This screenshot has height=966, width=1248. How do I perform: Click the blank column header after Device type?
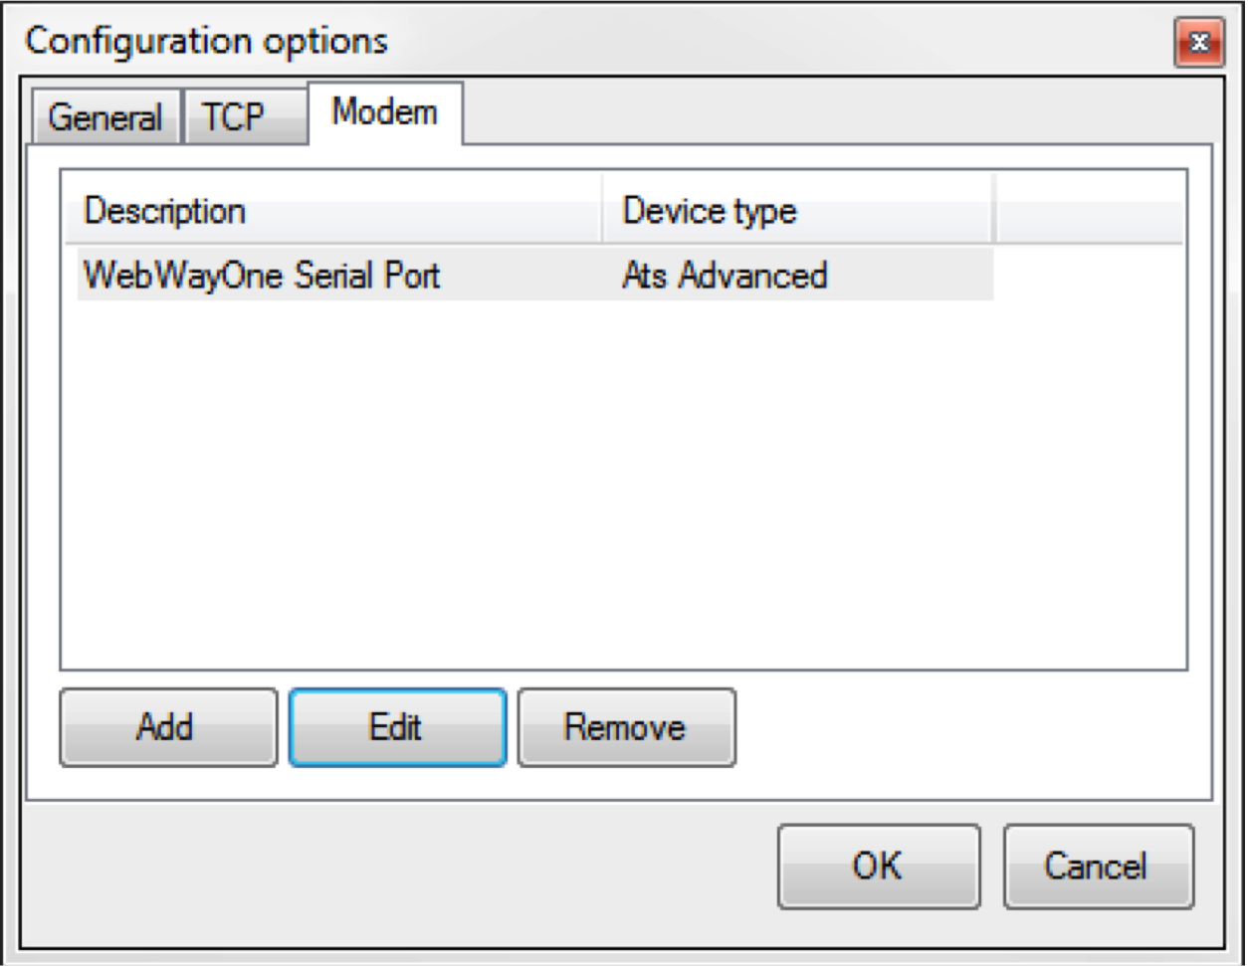[x=1089, y=211]
